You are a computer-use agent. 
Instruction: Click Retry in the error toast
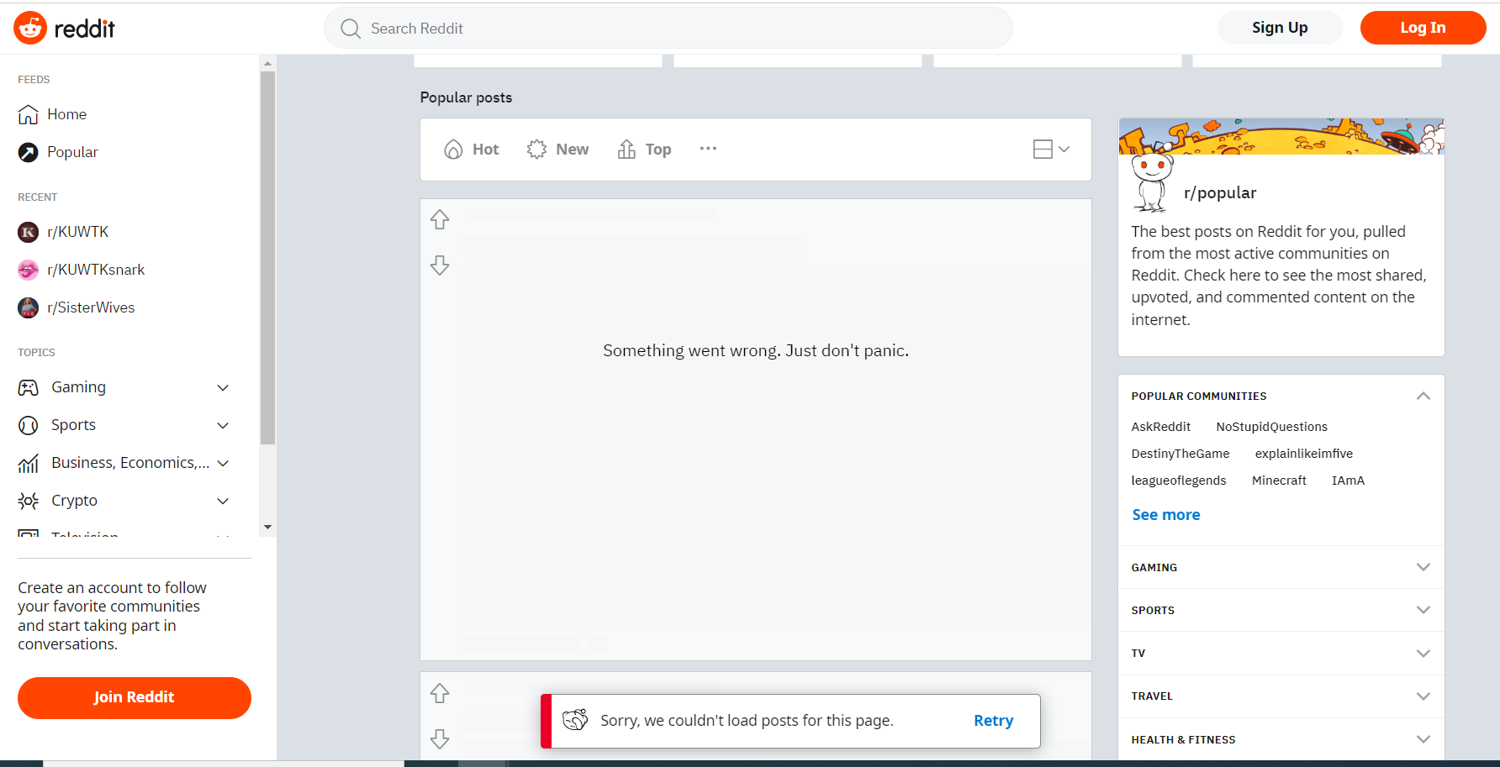pos(993,721)
